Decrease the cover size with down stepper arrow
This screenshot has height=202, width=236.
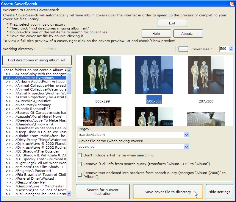231,50
